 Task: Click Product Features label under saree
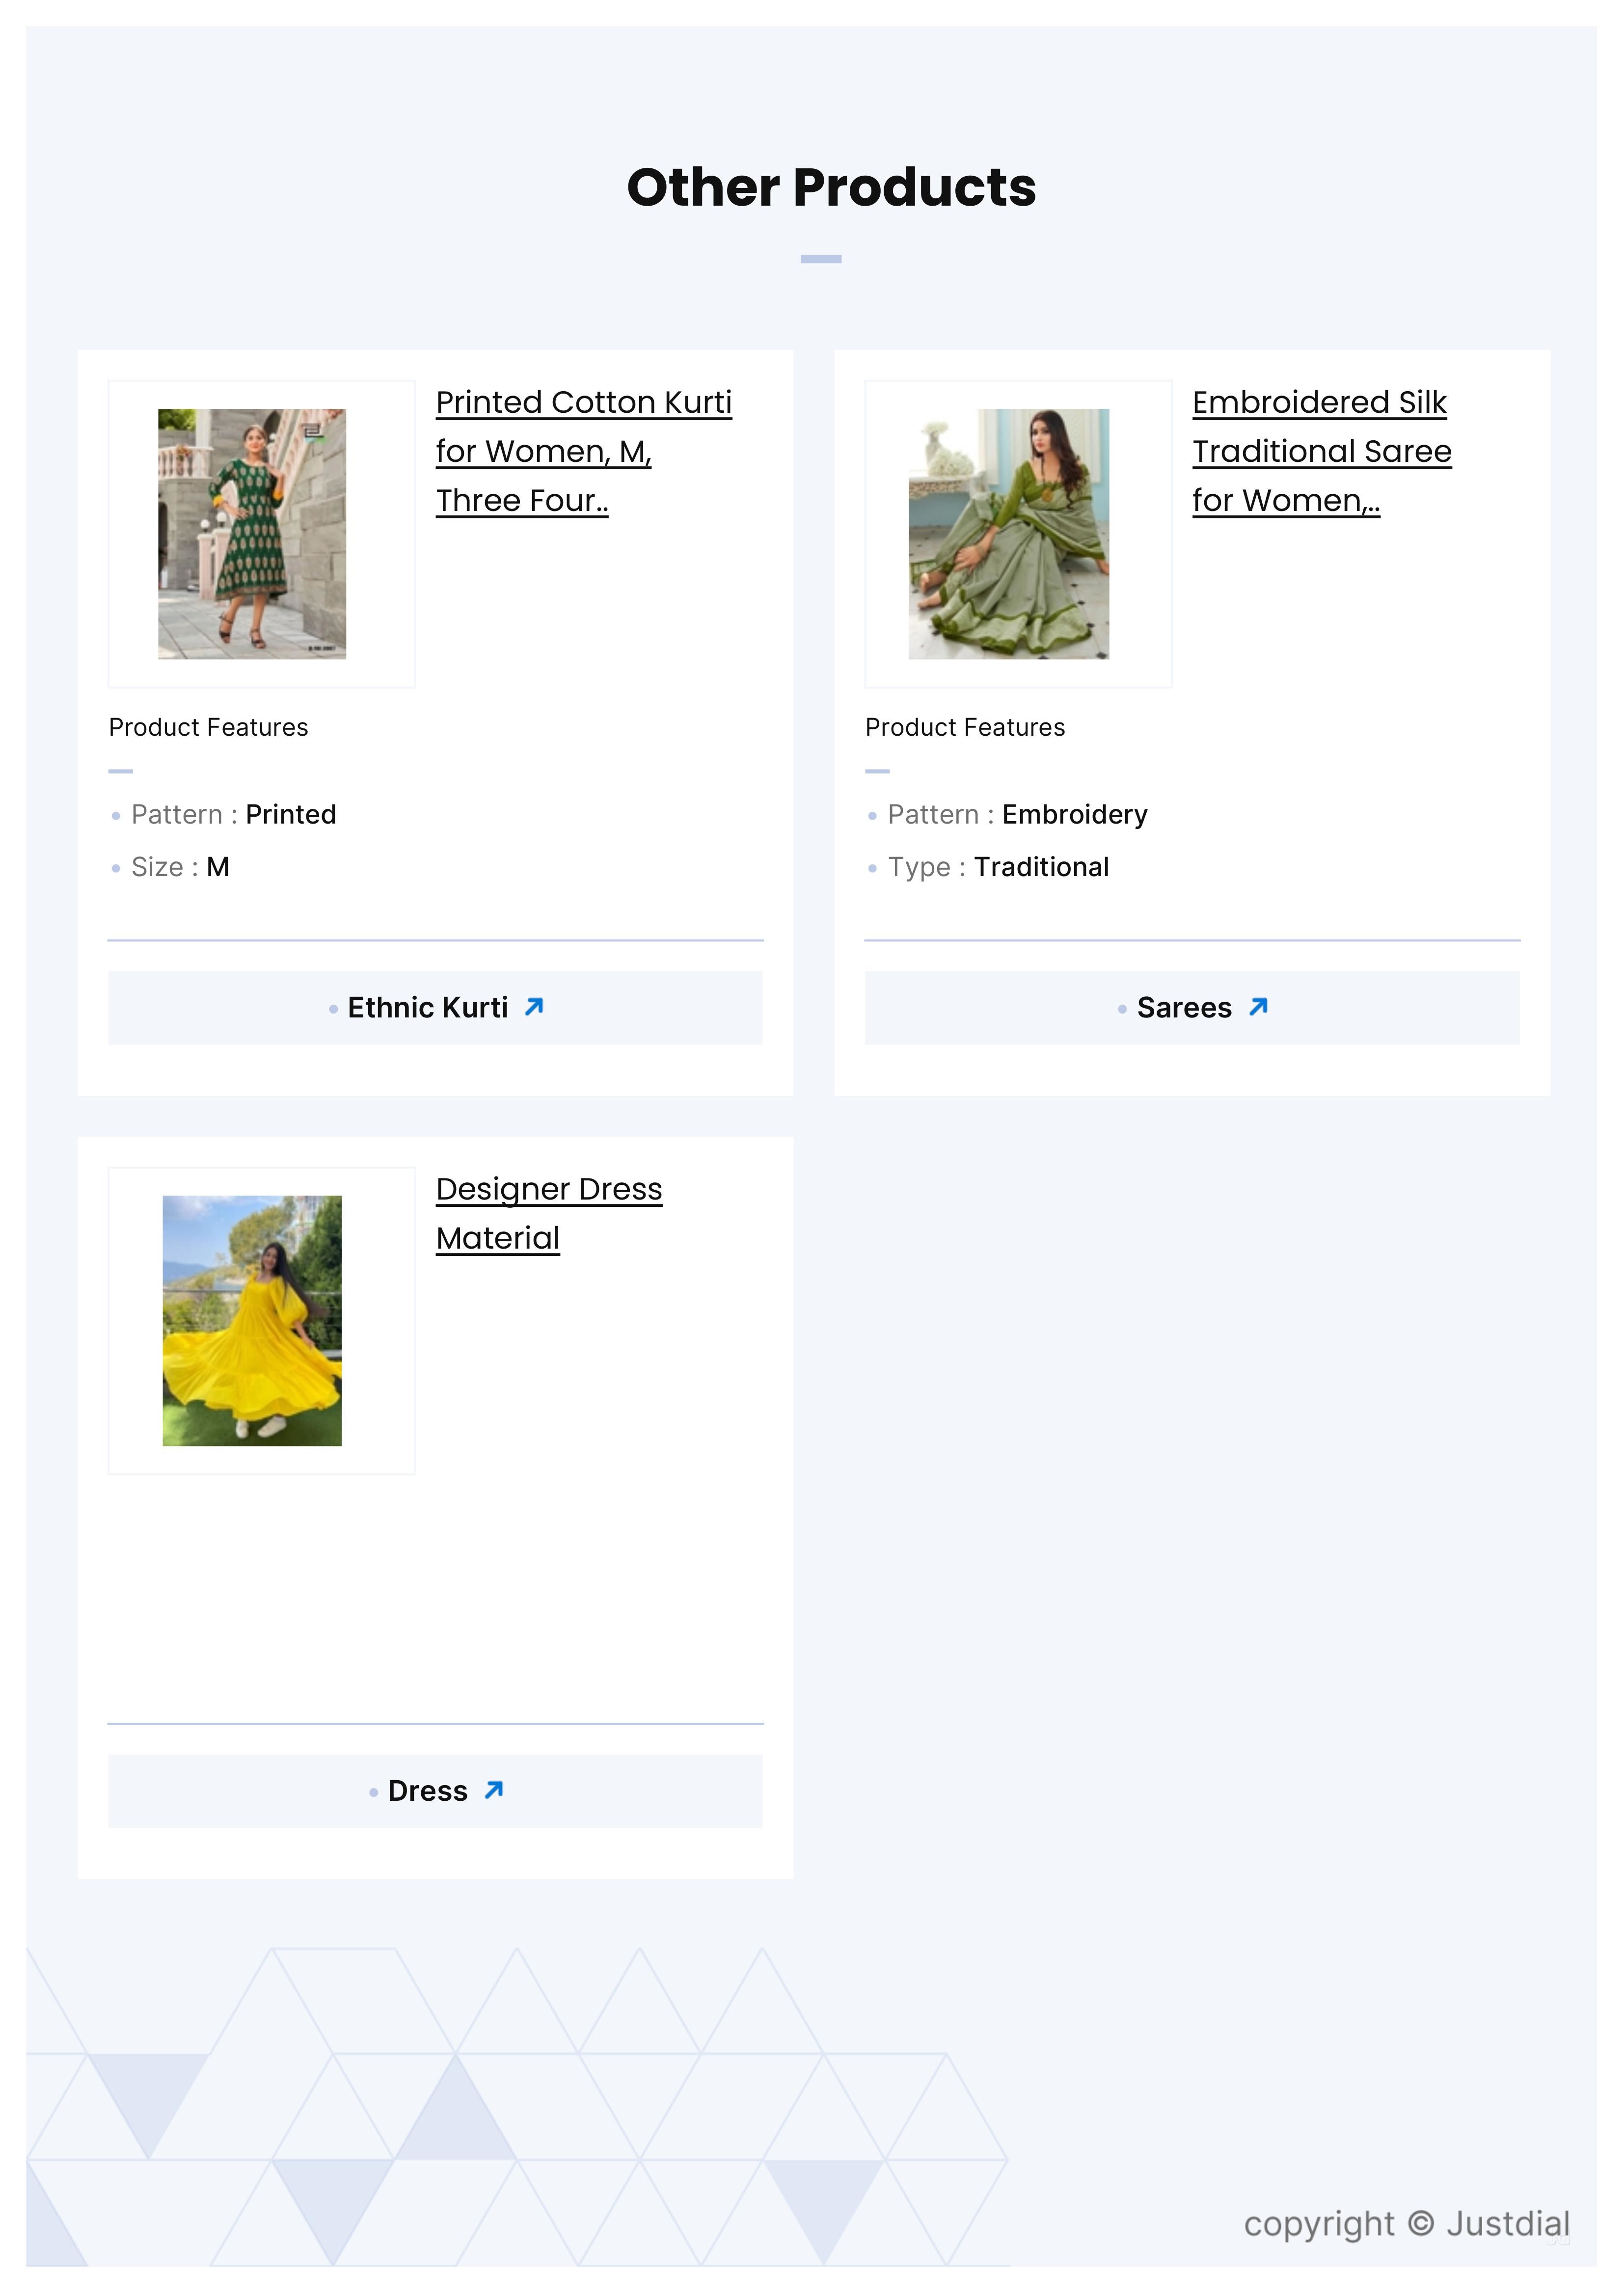coord(965,727)
